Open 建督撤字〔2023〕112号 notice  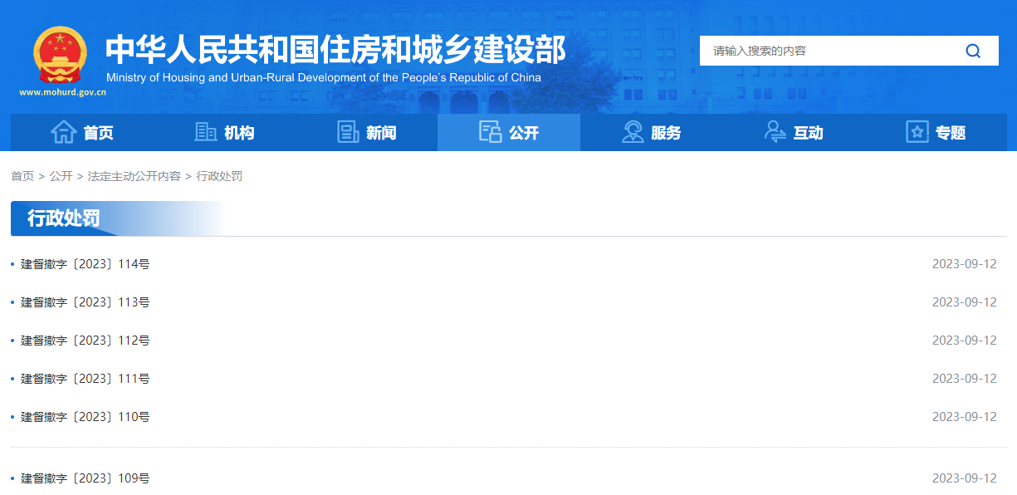coord(86,341)
